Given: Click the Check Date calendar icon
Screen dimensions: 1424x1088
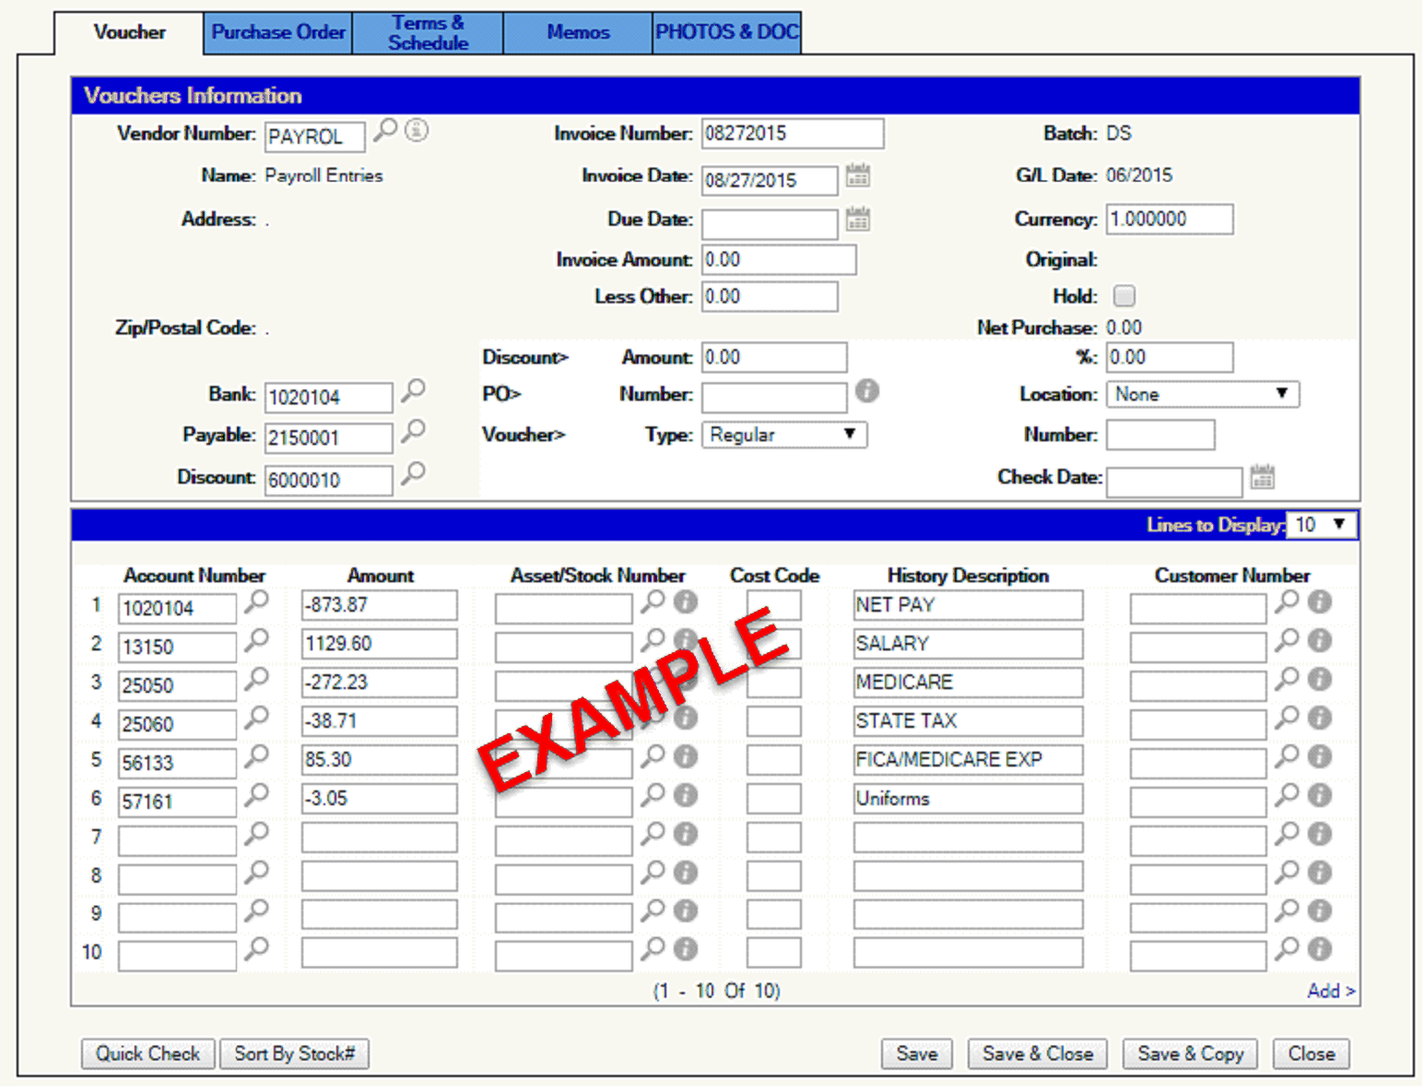Looking at the screenshot, I should pos(1262,477).
